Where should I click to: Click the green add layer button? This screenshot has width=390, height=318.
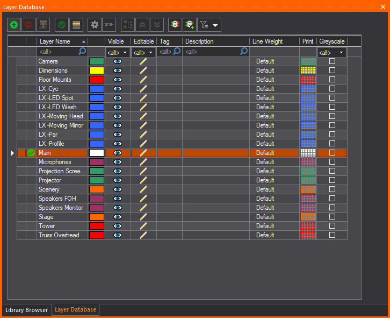click(14, 25)
